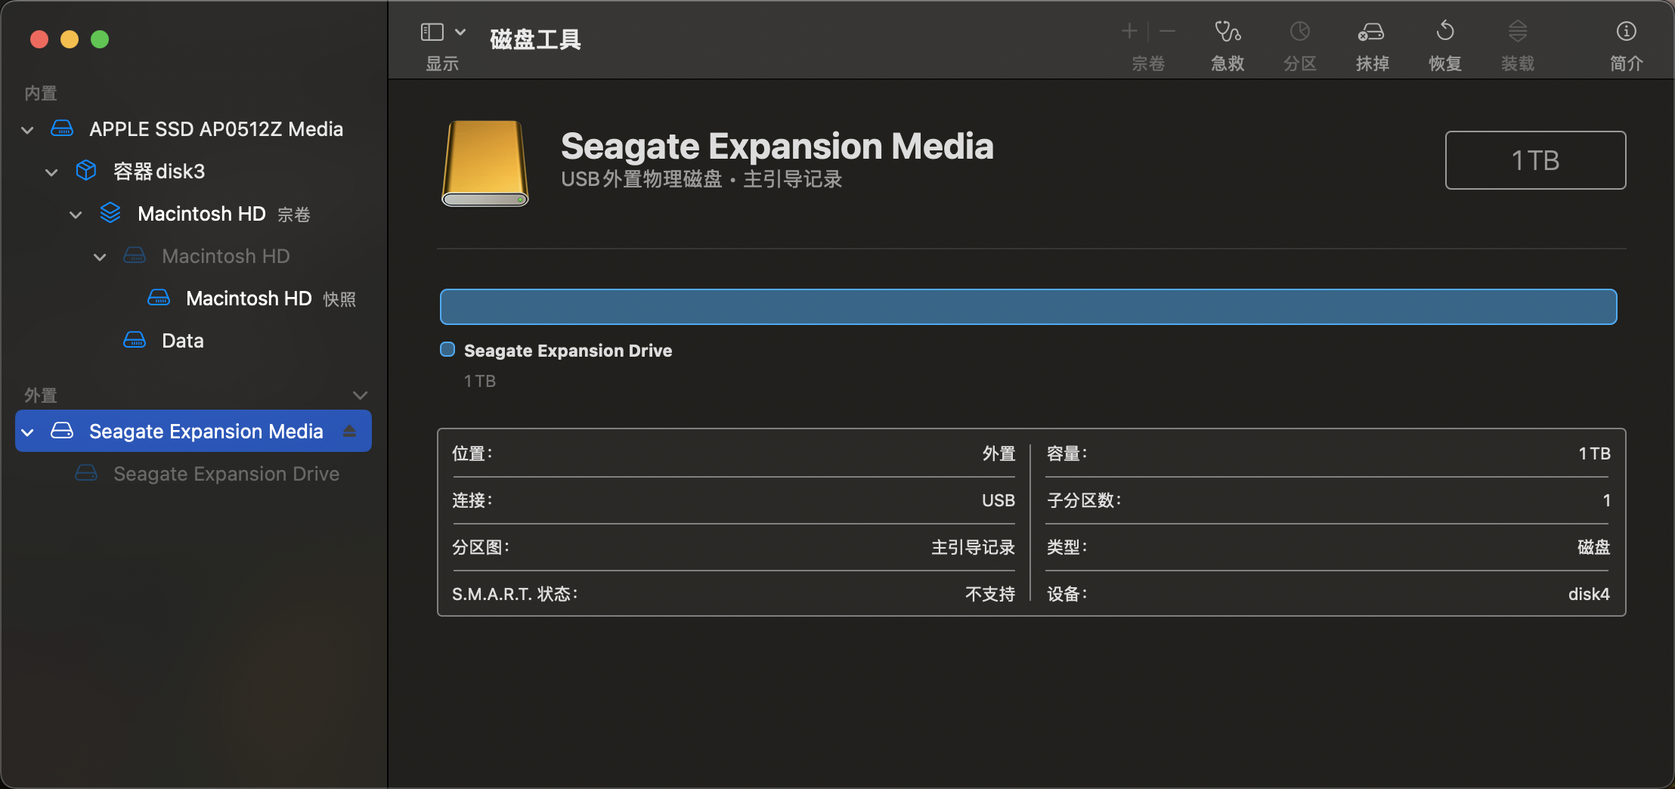
Task: Click the Erase (抹掉) toolbar icon
Action: click(1371, 32)
